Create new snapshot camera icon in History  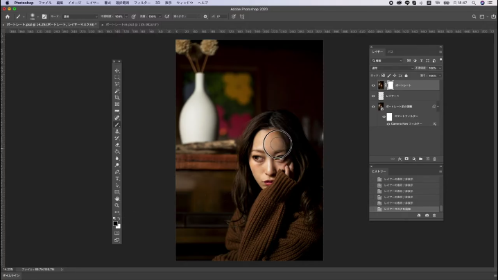point(427,216)
